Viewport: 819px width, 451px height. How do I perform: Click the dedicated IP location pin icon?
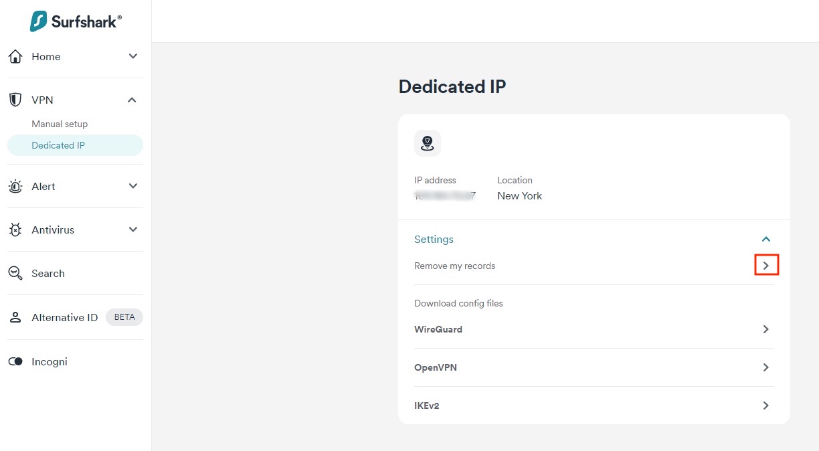pyautogui.click(x=428, y=143)
